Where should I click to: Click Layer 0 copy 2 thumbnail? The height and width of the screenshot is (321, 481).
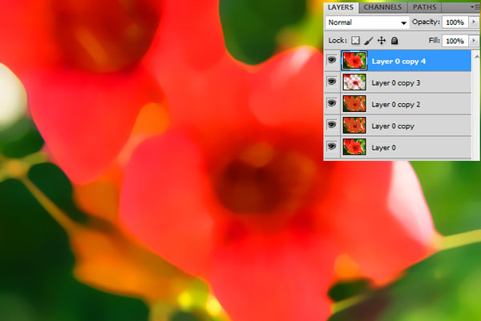(354, 103)
